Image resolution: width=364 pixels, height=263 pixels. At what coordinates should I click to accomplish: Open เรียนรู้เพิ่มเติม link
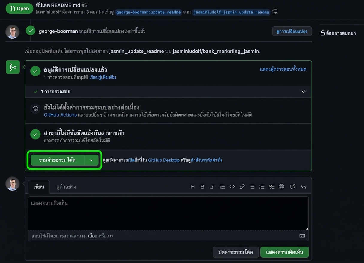[103, 77]
